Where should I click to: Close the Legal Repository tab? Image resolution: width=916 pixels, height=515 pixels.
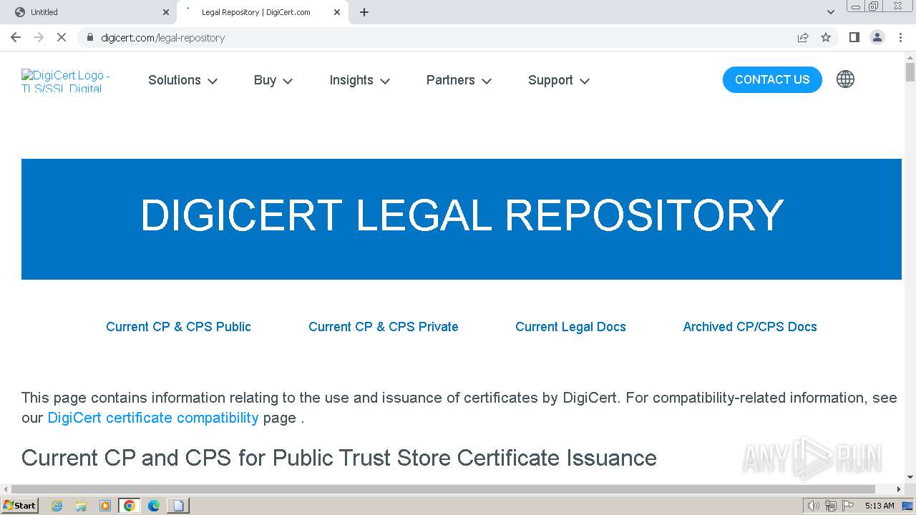point(337,12)
